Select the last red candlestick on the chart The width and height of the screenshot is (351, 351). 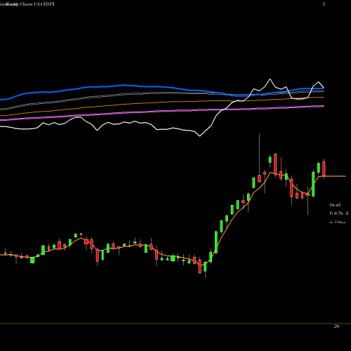[324, 168]
